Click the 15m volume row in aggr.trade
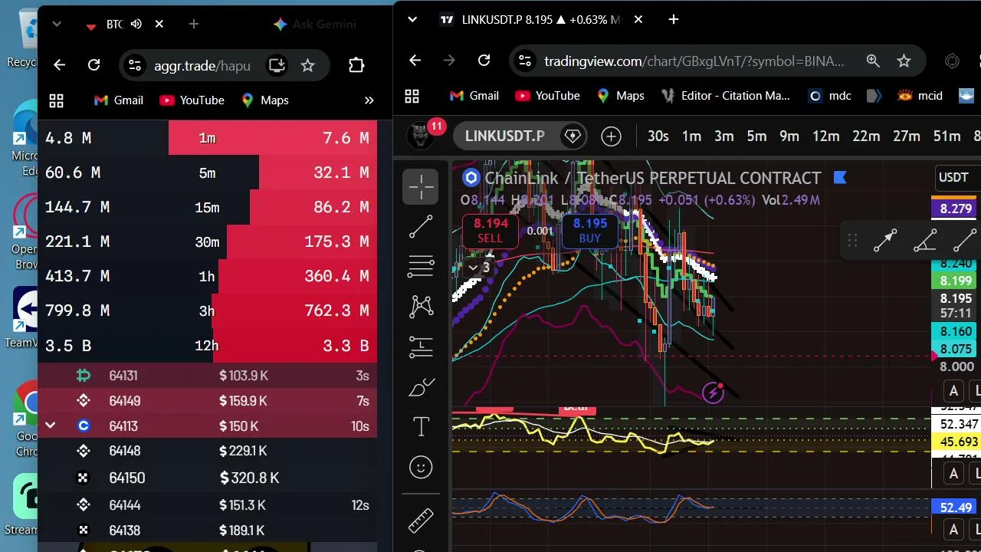This screenshot has width=981, height=552. tap(207, 207)
